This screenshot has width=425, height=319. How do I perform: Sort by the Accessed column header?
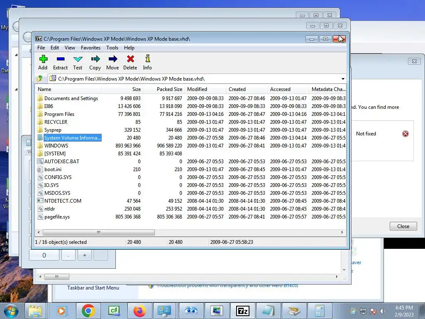[x=288, y=89]
